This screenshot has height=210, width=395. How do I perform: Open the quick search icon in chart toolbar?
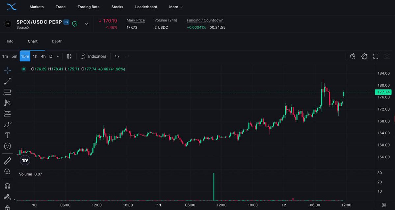coord(353,56)
